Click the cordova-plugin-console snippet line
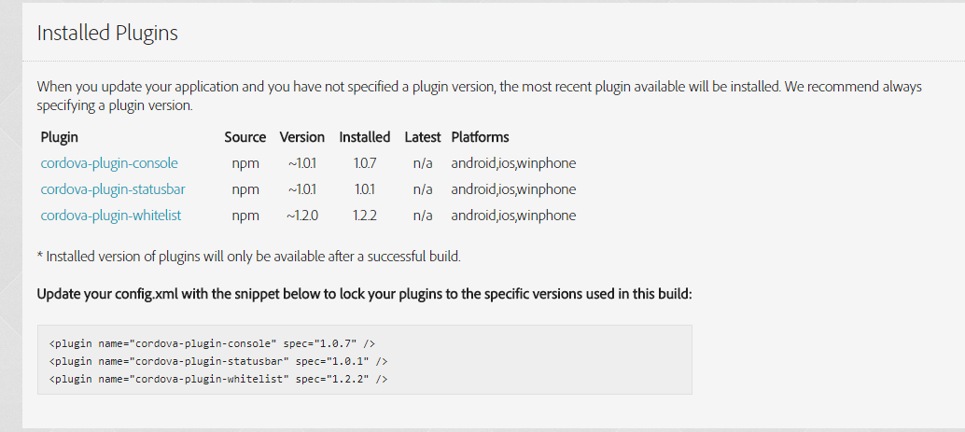This screenshot has width=965, height=432. 212,343
